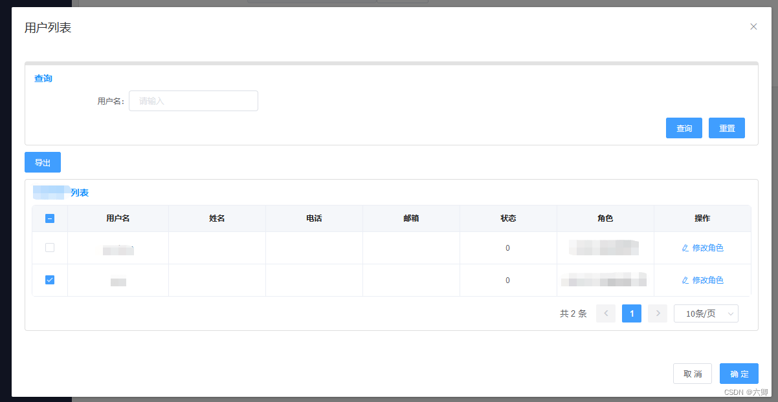778x402 pixels.
Task: Click the chevron icon on the 10条/页 selector
Action: (x=732, y=313)
